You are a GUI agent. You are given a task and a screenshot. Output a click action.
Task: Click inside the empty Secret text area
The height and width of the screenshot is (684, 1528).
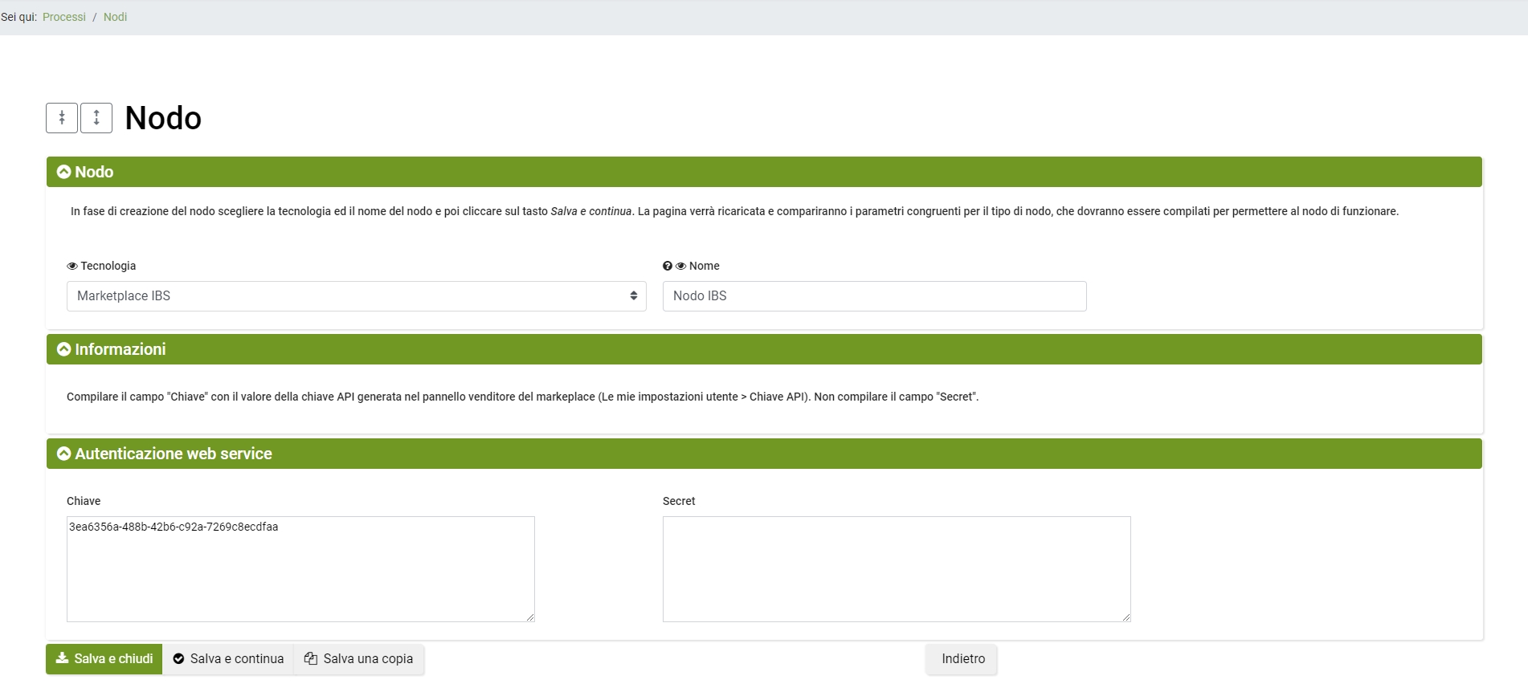pos(897,569)
